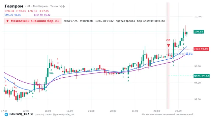Click the 17.09 date axis label
The image size is (211, 118).
coord(4,111)
